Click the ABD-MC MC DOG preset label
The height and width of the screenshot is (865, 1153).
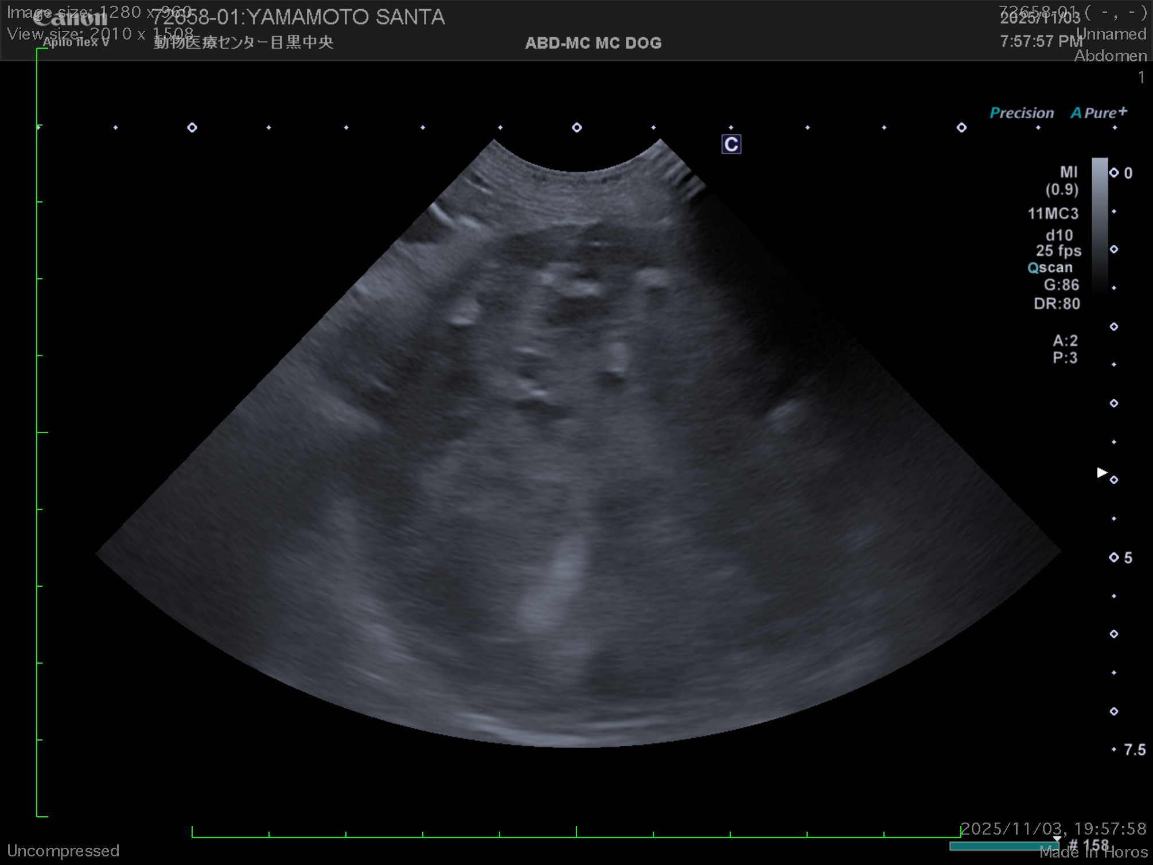click(x=593, y=43)
